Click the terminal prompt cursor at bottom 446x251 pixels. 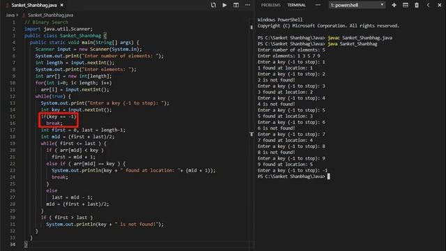[328, 176]
